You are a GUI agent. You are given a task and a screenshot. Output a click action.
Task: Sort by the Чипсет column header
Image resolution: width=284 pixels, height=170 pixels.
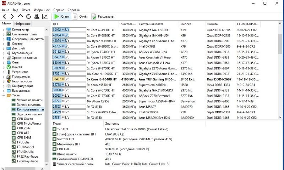(192, 24)
